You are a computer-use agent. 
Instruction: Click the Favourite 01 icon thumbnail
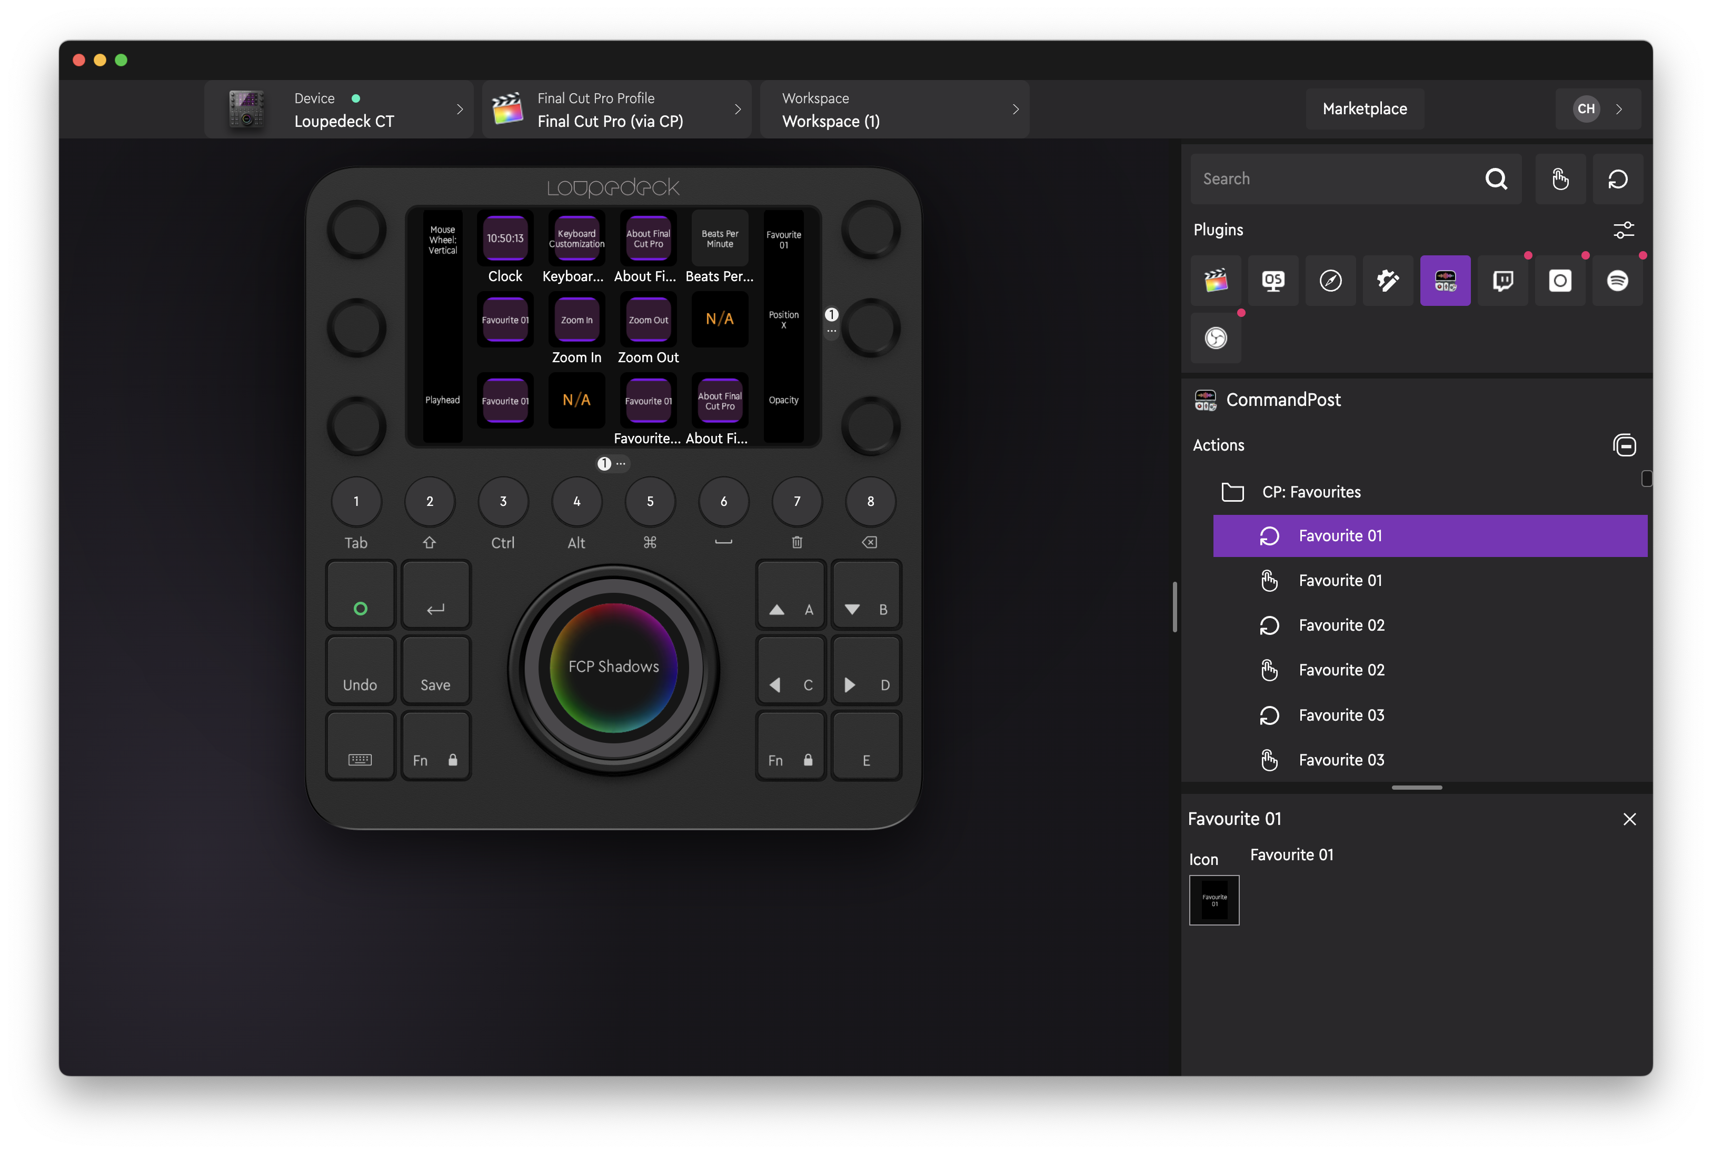(x=1213, y=899)
